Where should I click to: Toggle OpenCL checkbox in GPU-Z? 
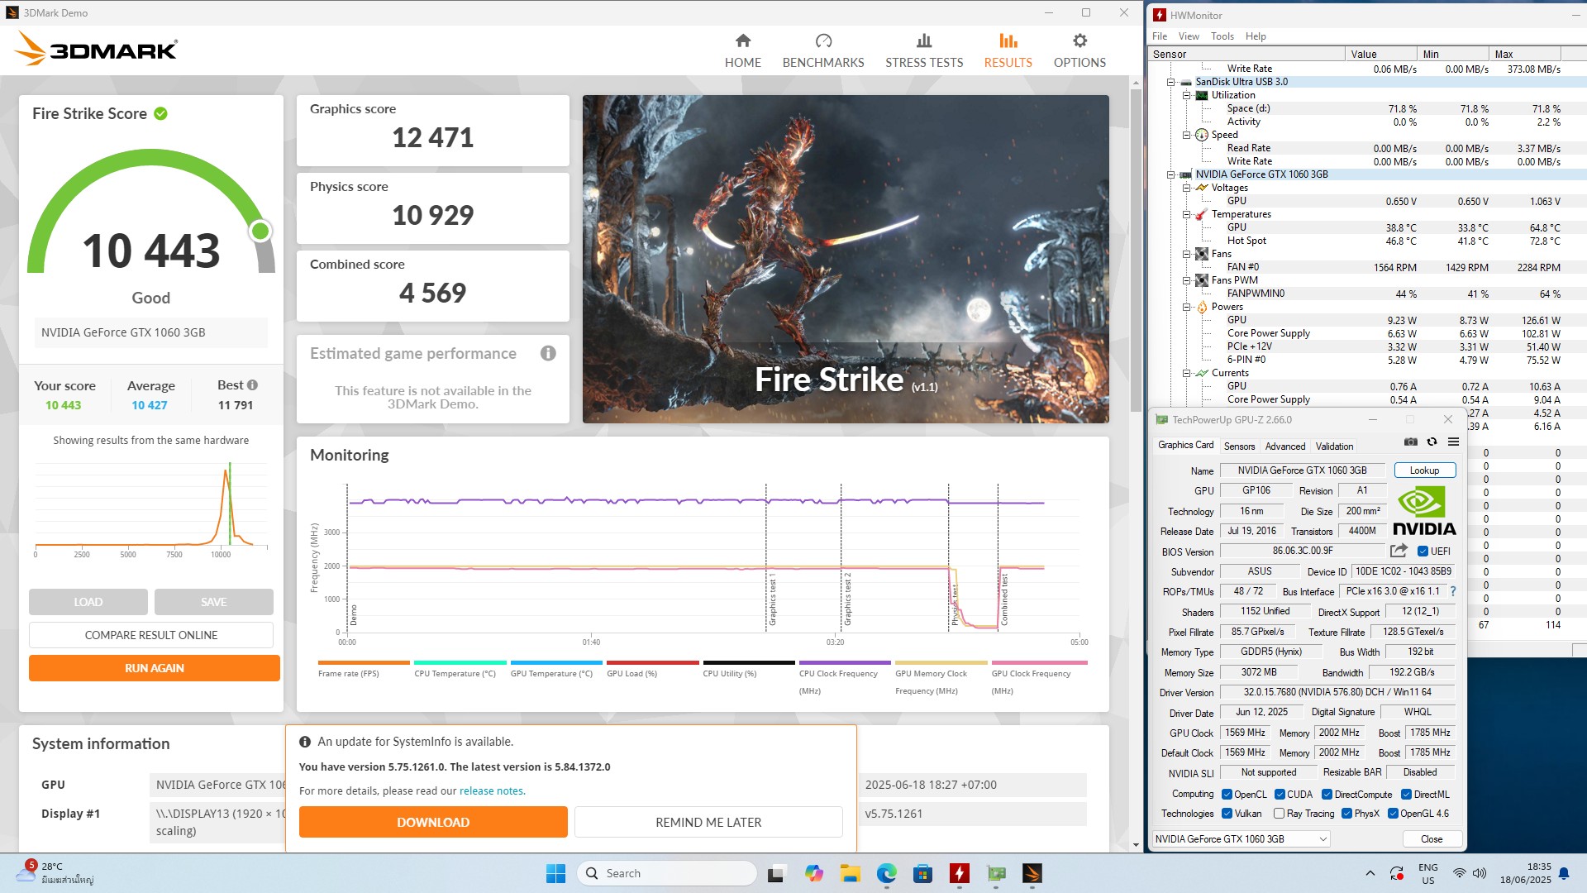[x=1227, y=795]
